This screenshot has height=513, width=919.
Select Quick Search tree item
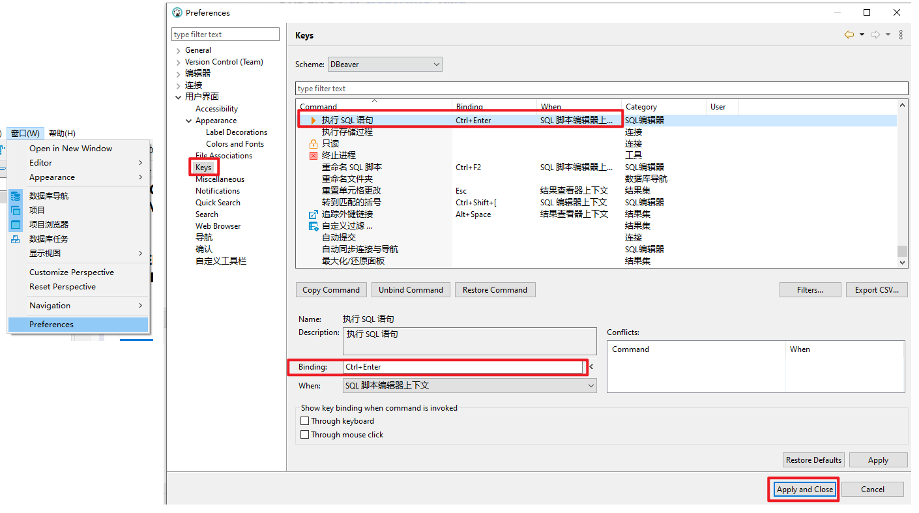coord(218,203)
